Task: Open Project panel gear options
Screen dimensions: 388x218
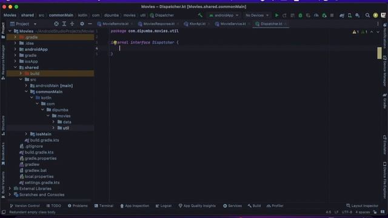Action: pyautogui.click(x=82, y=24)
